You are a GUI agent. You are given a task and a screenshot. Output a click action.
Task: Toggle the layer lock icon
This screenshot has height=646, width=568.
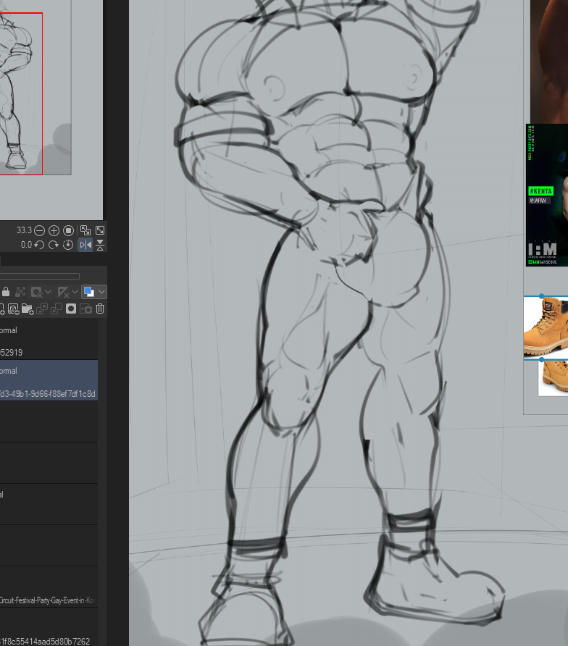[6, 292]
